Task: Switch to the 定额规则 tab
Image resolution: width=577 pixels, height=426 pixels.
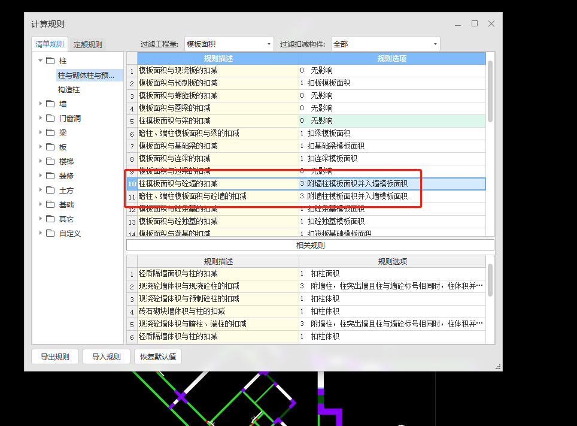Action: tap(87, 44)
